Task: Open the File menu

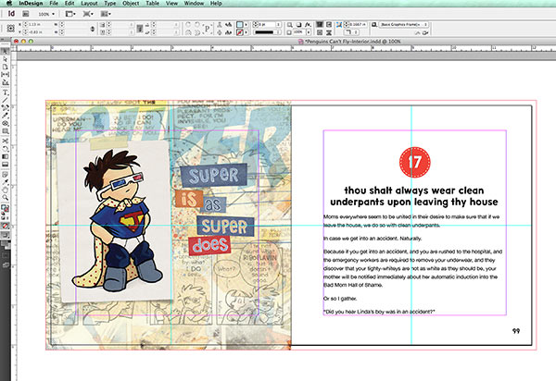Action: tap(54, 3)
